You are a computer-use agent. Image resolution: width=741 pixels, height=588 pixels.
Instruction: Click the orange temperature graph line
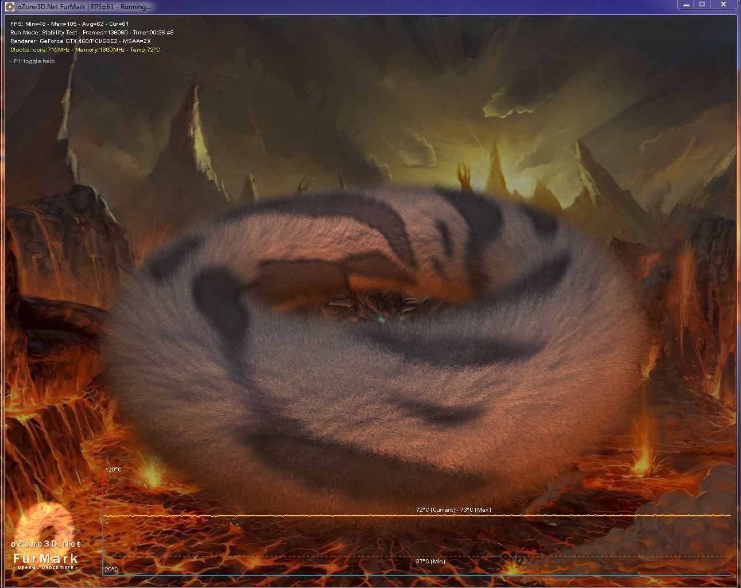click(417, 516)
